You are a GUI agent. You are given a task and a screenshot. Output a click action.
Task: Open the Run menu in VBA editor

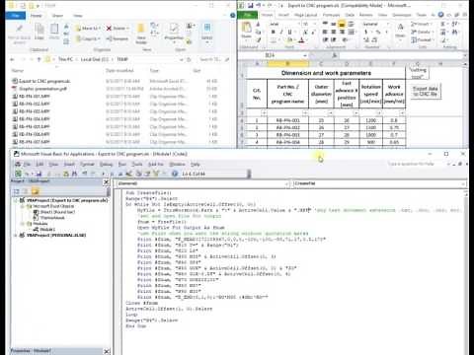click(x=122, y=164)
